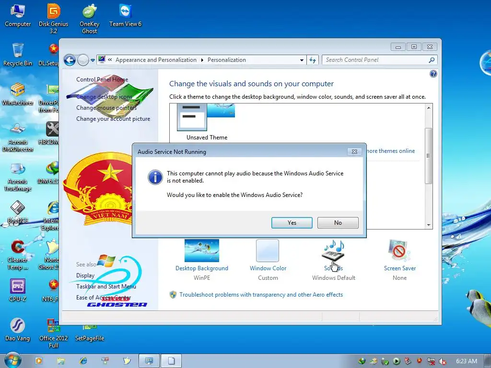Open OneKey Ghost desktop icon
The image size is (491, 368).
[89, 19]
